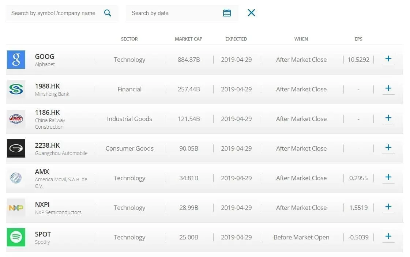Open the SPOT ticker symbol

coord(43,234)
